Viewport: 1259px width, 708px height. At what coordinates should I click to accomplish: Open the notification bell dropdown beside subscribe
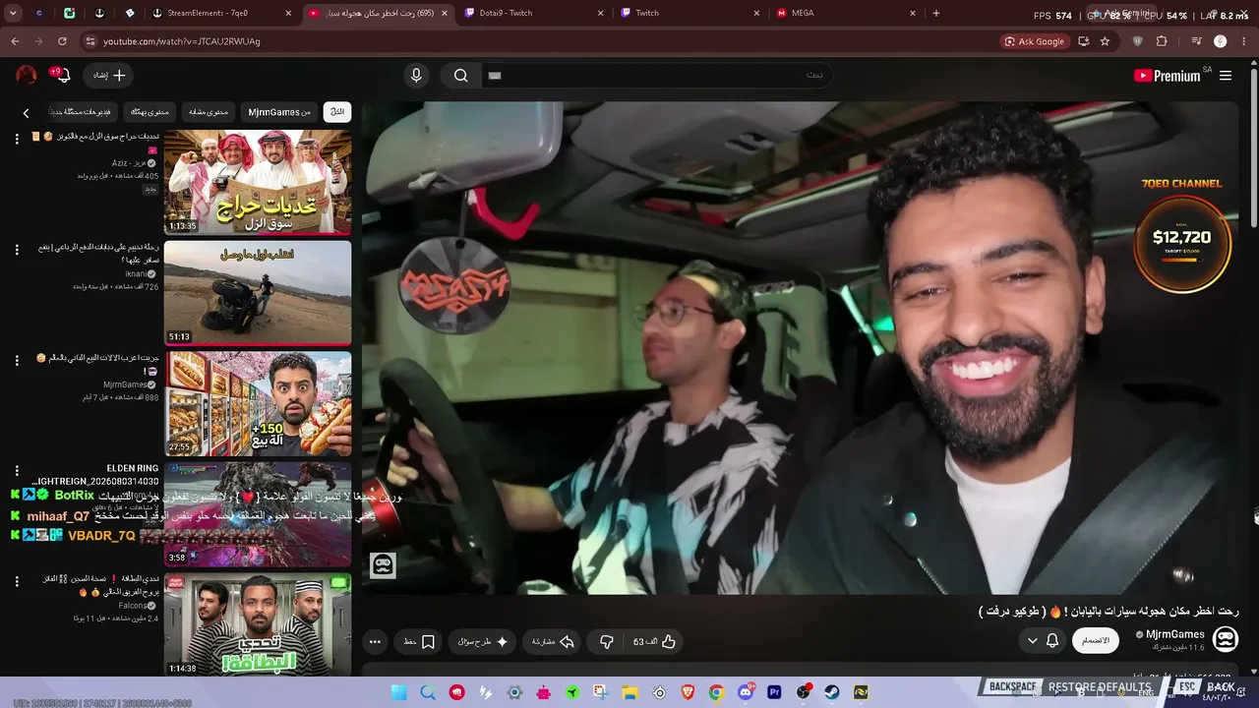click(1043, 641)
